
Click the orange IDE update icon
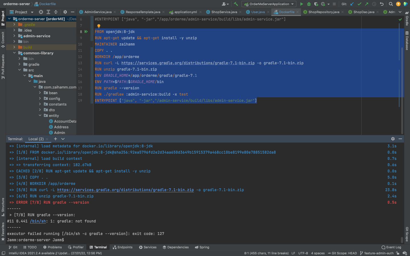pyautogui.click(x=398, y=4)
